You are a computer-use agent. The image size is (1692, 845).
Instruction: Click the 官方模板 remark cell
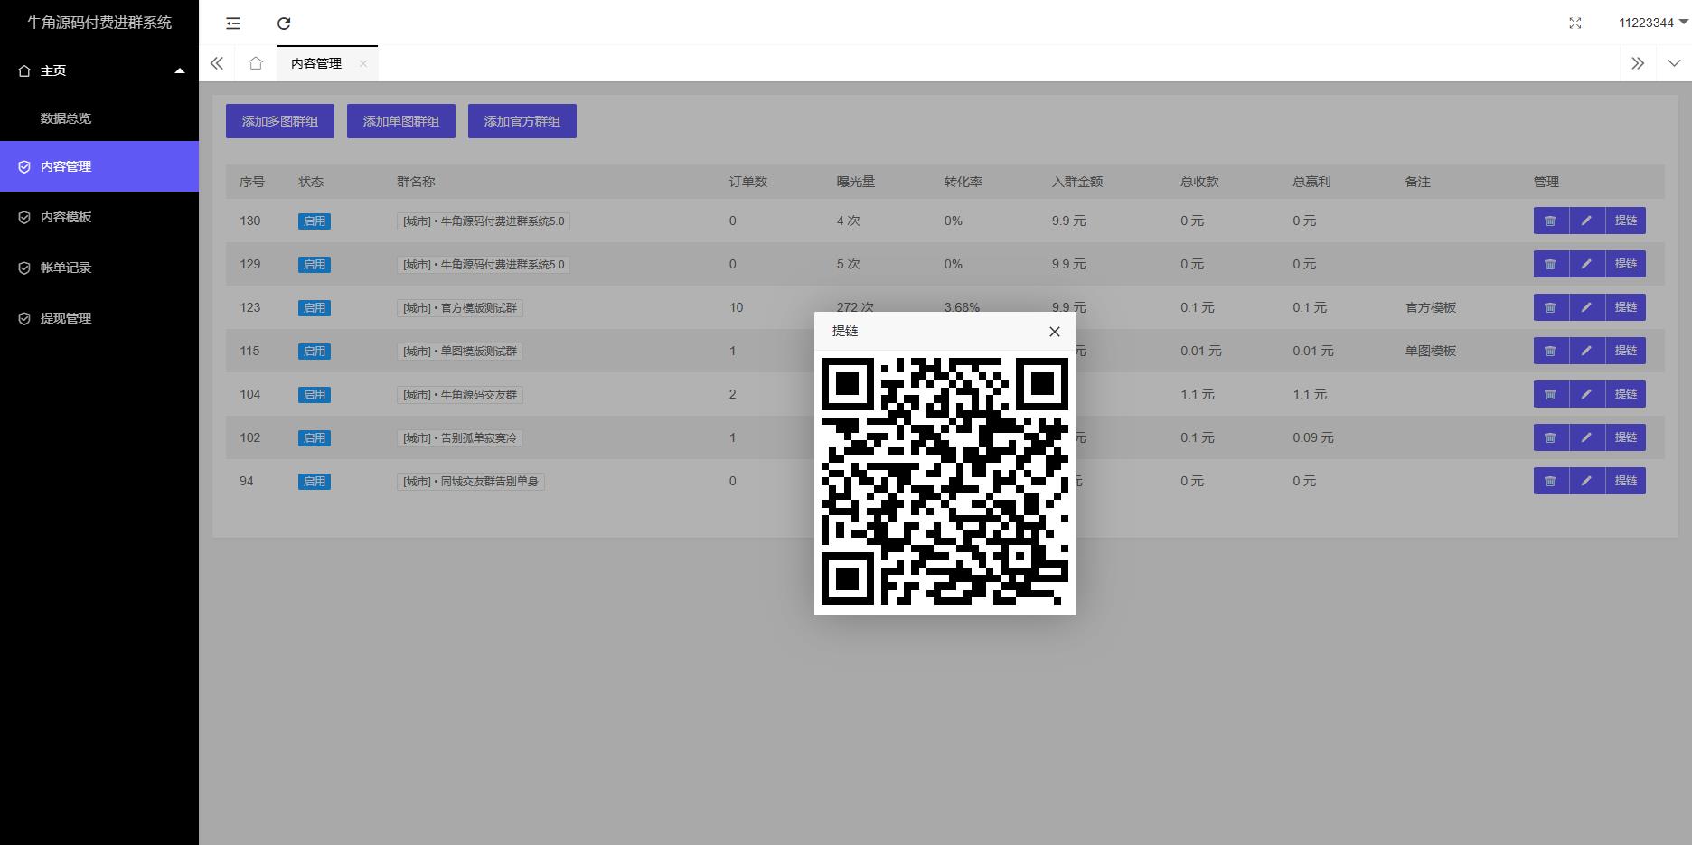pyautogui.click(x=1431, y=307)
